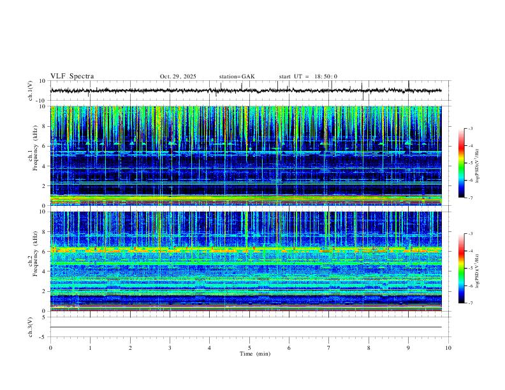
Task: Click the ch.2 'Frequency (kHz)' axis label
Action: (x=35, y=254)
